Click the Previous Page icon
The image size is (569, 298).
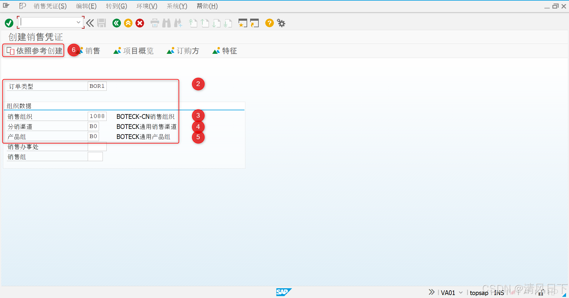point(205,23)
